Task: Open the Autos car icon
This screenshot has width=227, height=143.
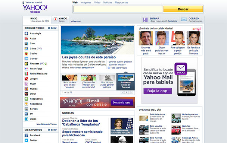Action: tap(26, 39)
